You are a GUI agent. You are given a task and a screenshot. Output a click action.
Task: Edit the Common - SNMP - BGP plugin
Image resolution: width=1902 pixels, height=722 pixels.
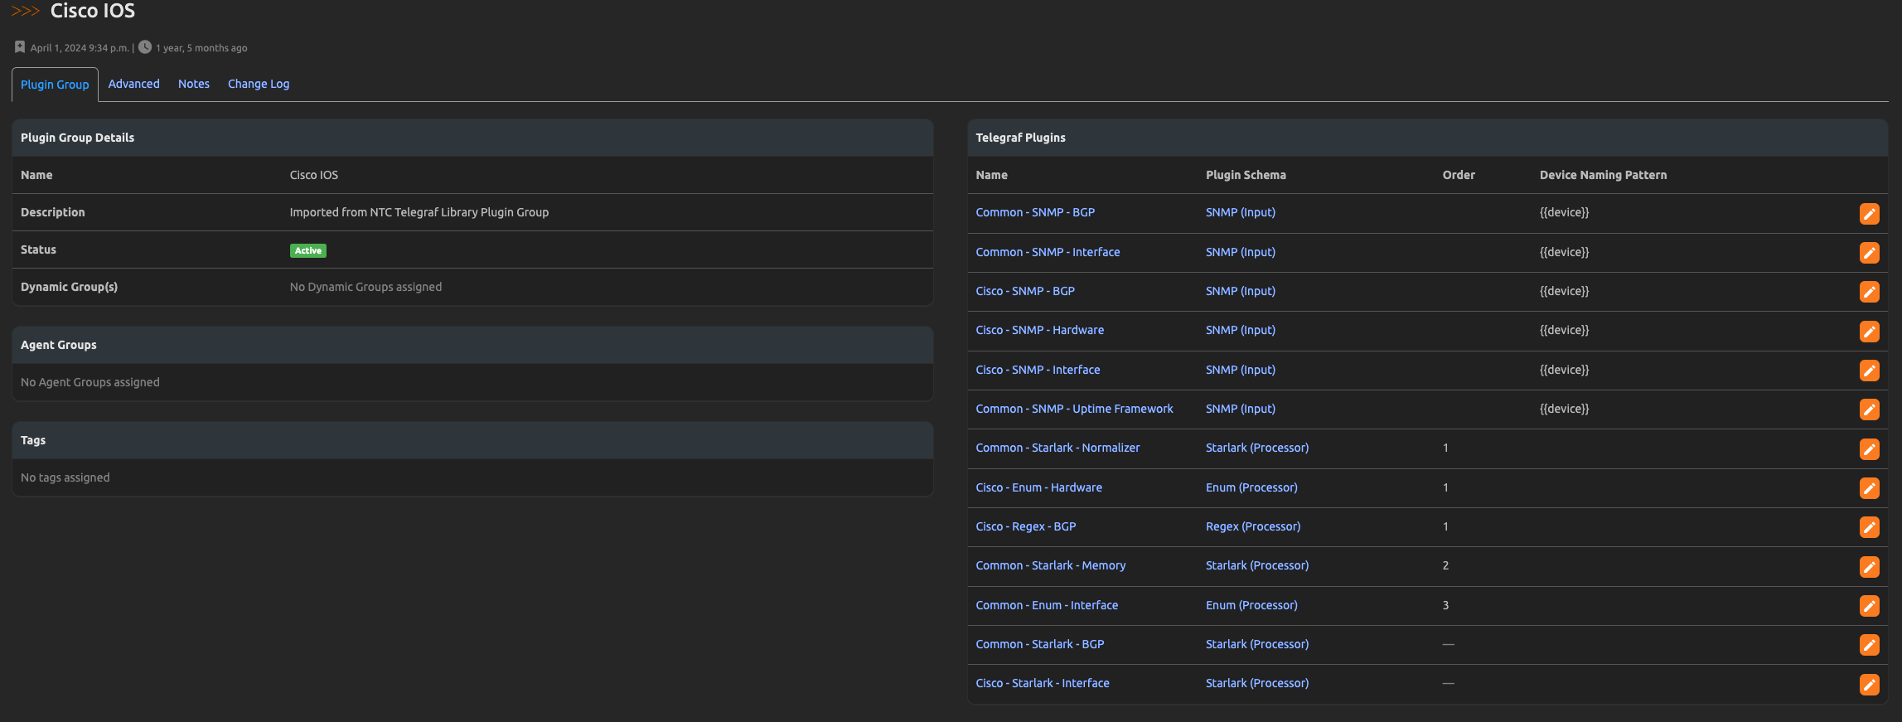[x=1869, y=214]
